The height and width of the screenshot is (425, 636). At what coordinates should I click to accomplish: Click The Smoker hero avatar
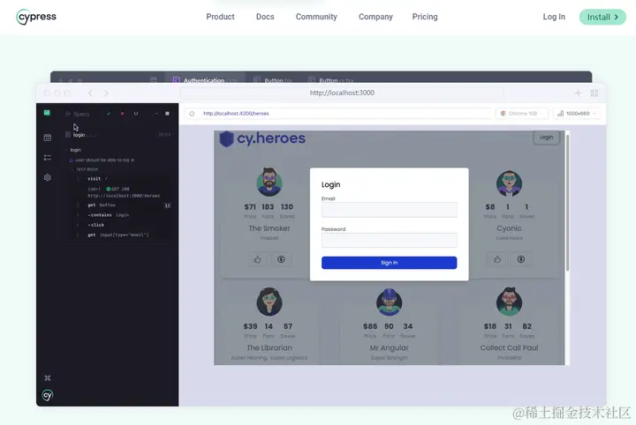[x=269, y=183]
